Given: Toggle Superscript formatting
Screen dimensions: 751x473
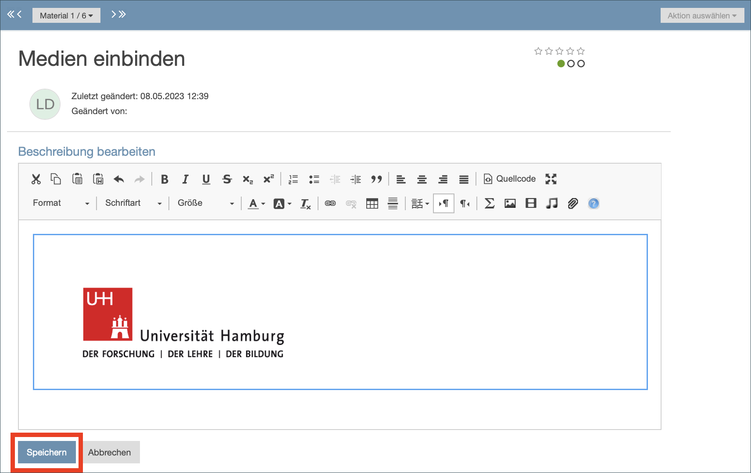Looking at the screenshot, I should tap(268, 179).
